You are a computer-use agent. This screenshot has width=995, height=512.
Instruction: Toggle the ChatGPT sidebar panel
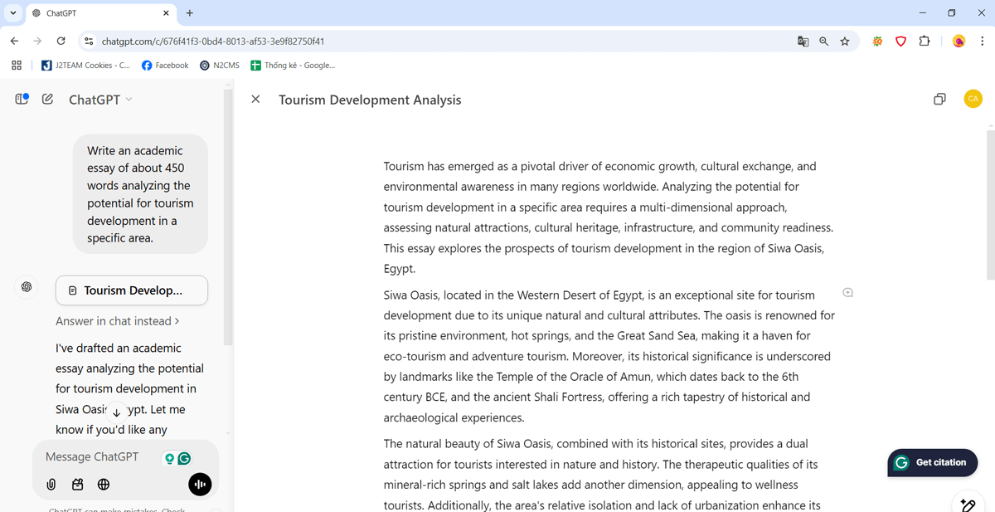pos(22,100)
